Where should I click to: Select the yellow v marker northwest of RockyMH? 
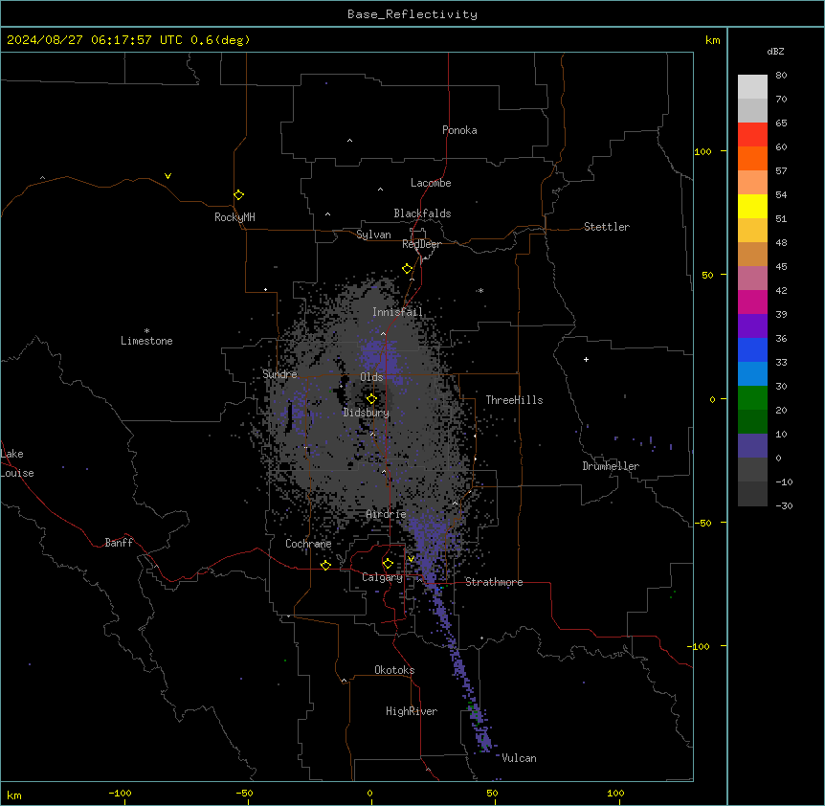(x=167, y=176)
